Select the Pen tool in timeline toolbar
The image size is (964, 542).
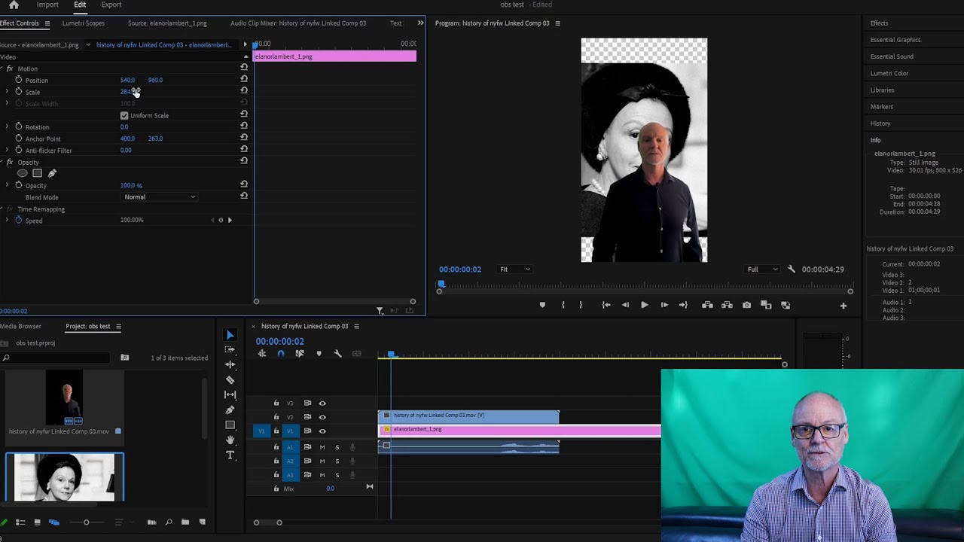tap(230, 410)
